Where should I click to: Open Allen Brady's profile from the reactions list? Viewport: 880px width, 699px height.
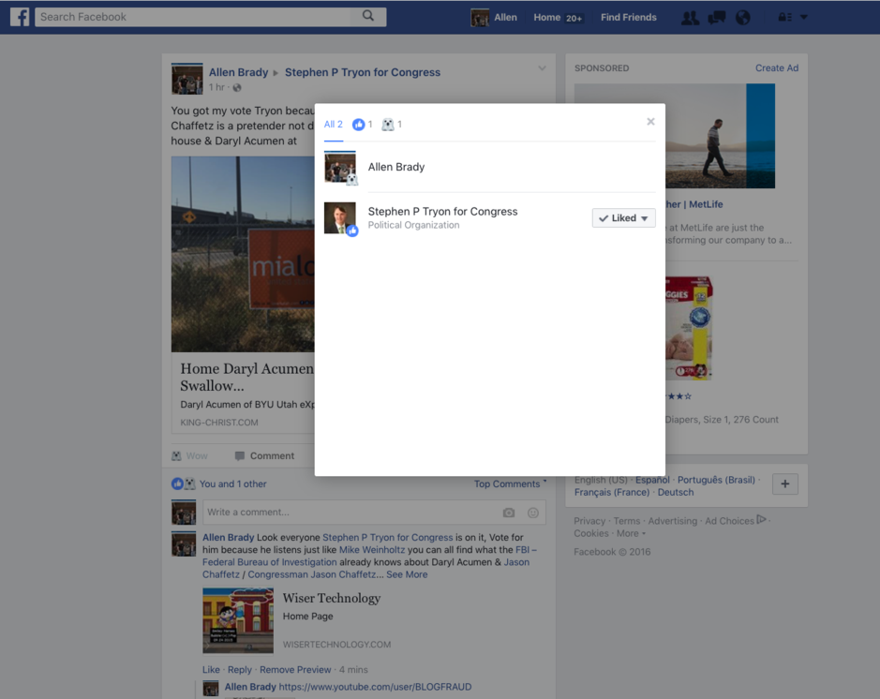coord(396,167)
